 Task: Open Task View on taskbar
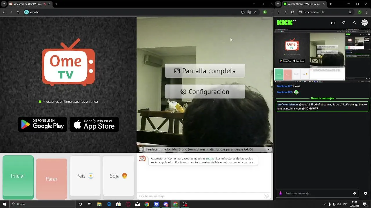tap(90, 204)
